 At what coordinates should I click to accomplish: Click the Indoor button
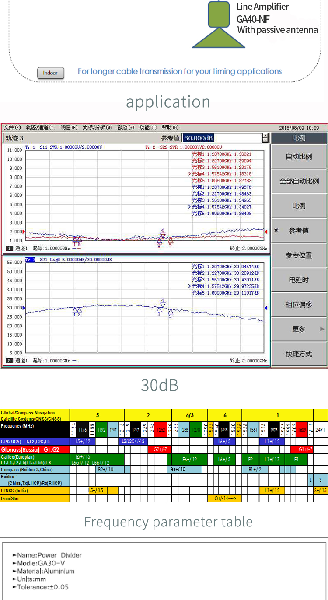[x=50, y=73]
